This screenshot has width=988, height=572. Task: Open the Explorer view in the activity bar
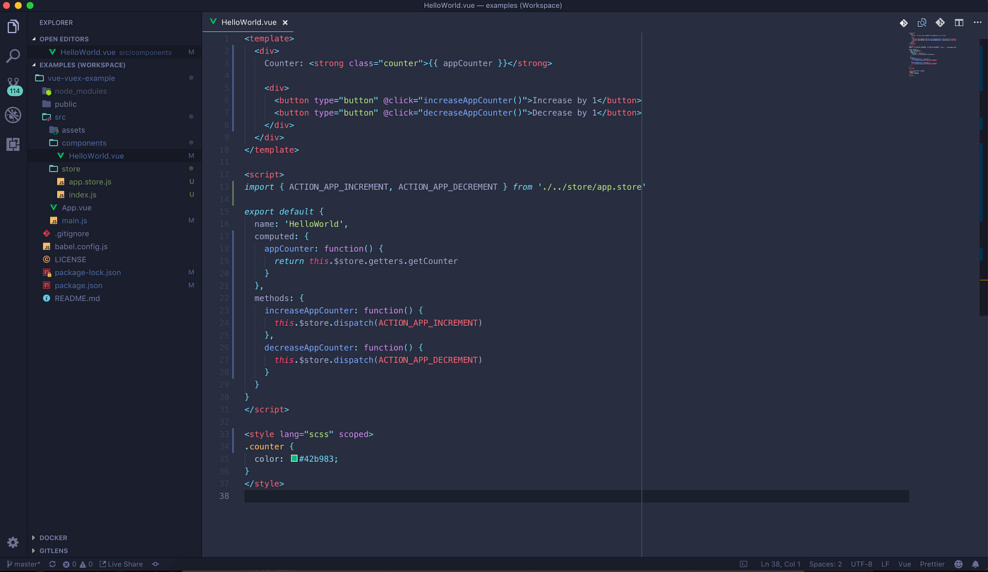[13, 26]
